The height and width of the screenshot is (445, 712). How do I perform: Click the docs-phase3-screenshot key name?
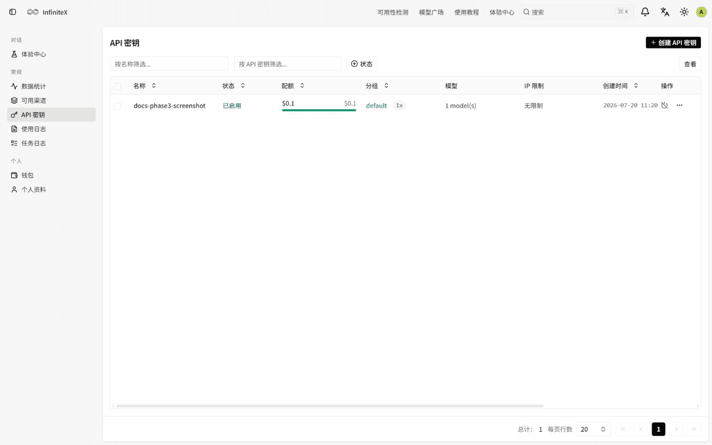pos(169,106)
